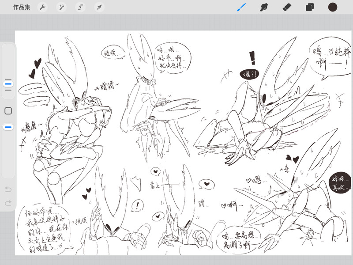353x265 pixels.
Task: Select the Smudge finger tool
Action: pyautogui.click(x=264, y=7)
